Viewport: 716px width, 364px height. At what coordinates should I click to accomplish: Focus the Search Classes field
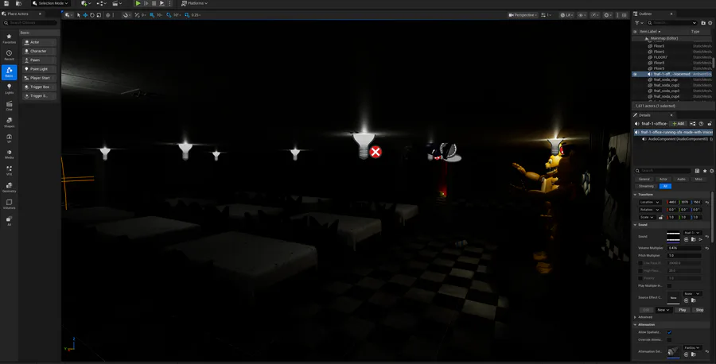[x=30, y=22]
